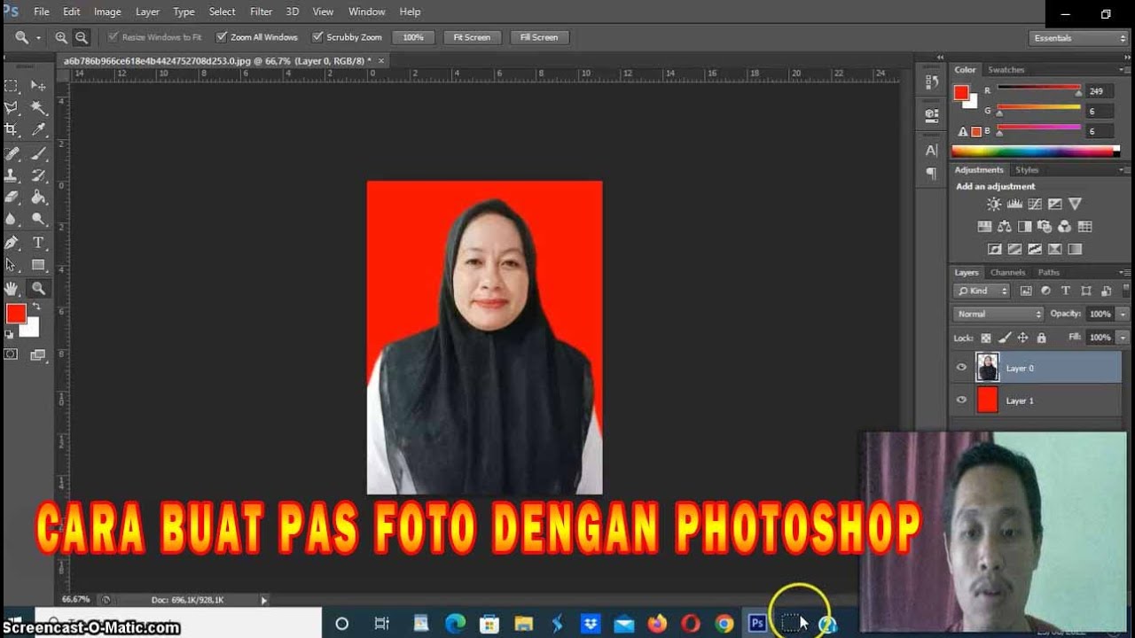The height and width of the screenshot is (638, 1135).
Task: Expand the Fill slider arrow
Action: (x=1123, y=338)
